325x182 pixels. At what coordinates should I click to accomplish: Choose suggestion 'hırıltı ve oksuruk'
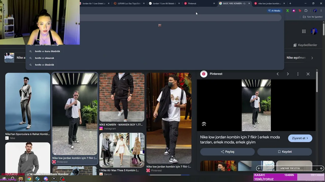click(155, 58)
